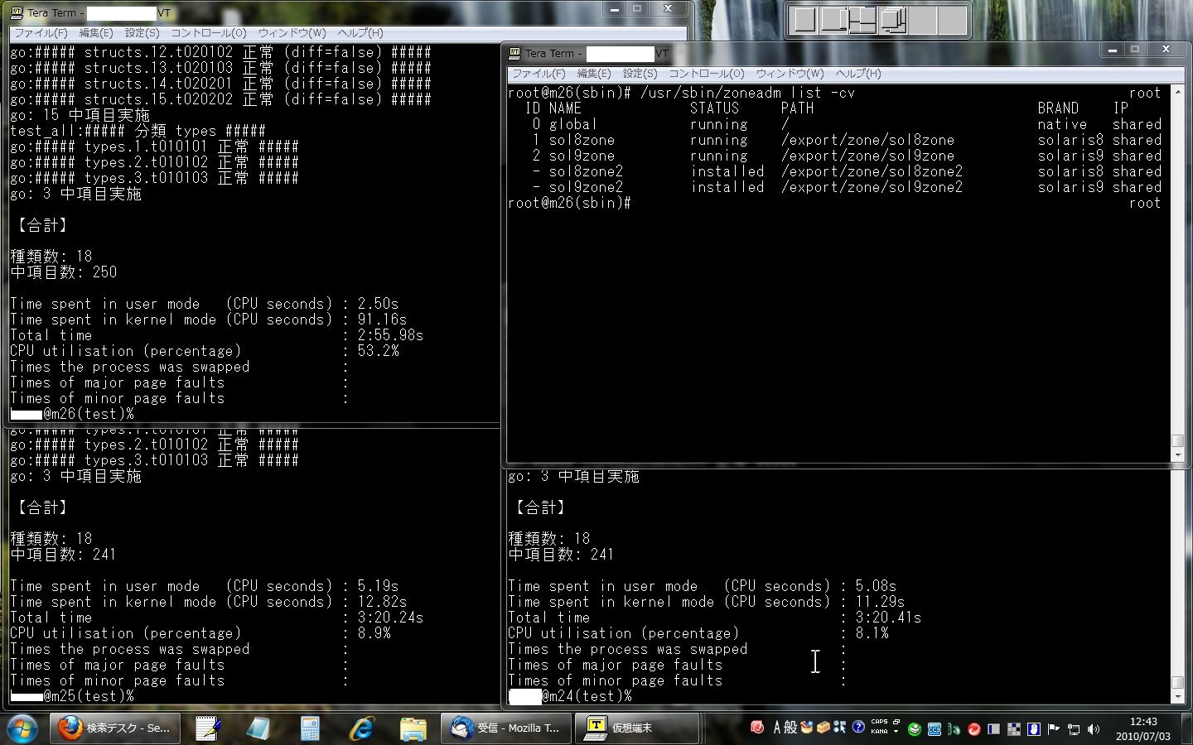Toggle IME input mode 'A' indicator
Screen dimensions: 1193x745
(x=777, y=728)
